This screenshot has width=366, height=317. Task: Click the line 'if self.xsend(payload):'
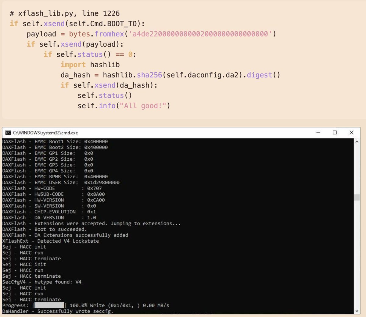tap(75, 44)
